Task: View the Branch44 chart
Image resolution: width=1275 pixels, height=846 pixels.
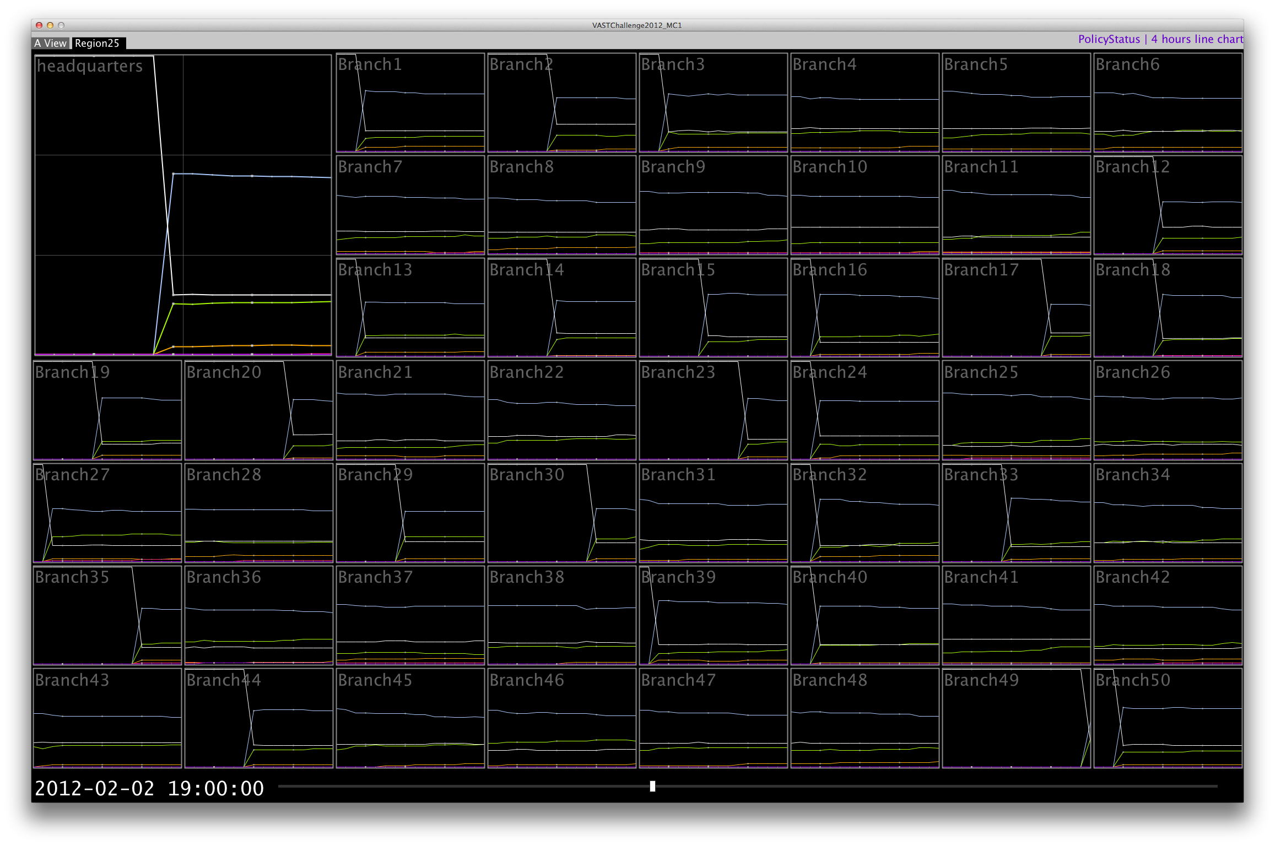Action: coord(259,718)
